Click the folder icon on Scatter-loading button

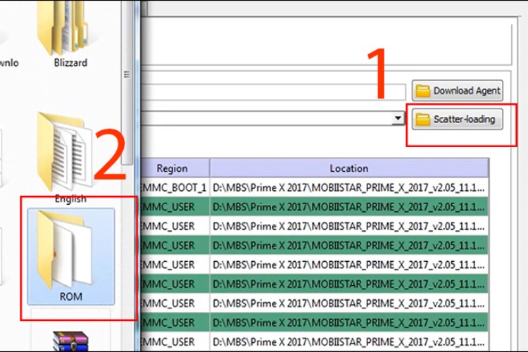tap(422, 120)
